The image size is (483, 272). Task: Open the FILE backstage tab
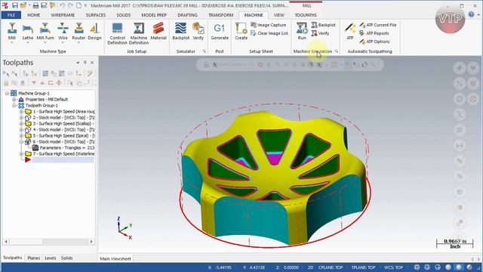coord(11,15)
